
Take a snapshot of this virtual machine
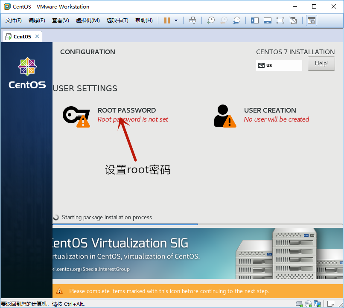[x=211, y=20]
